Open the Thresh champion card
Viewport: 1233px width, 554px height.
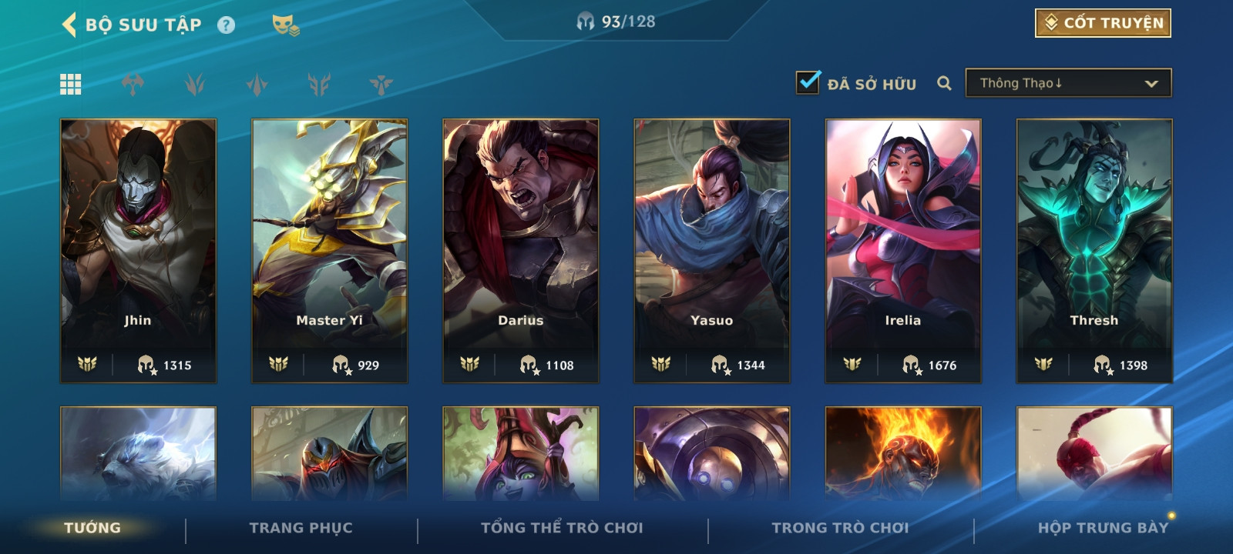(1094, 251)
